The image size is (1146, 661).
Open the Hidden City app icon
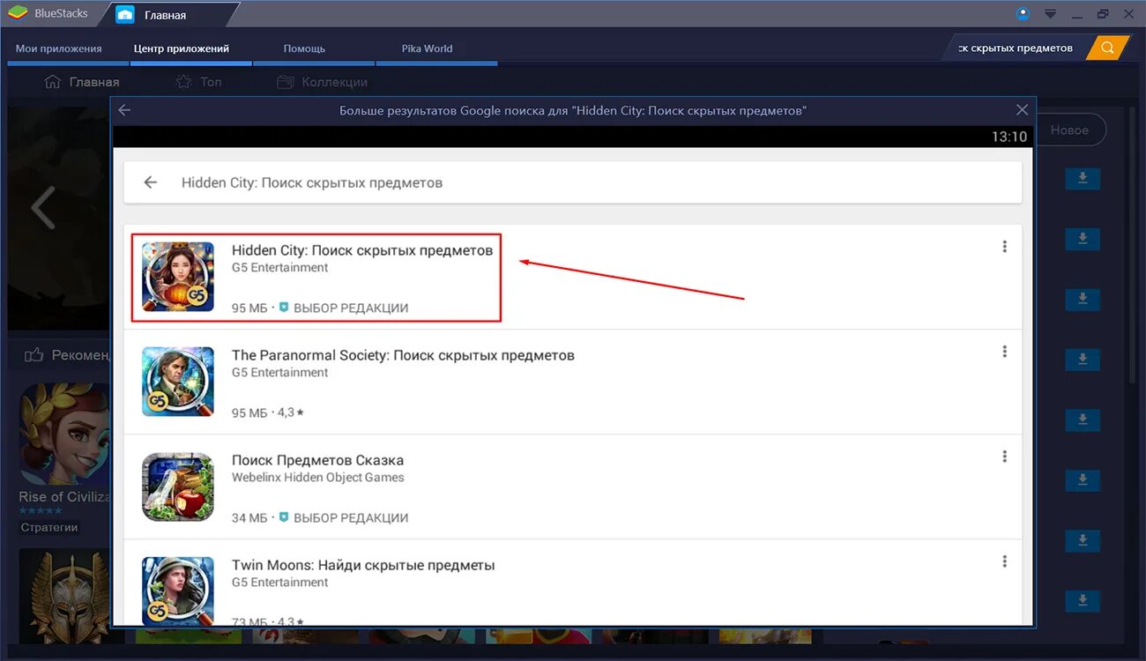tap(178, 277)
